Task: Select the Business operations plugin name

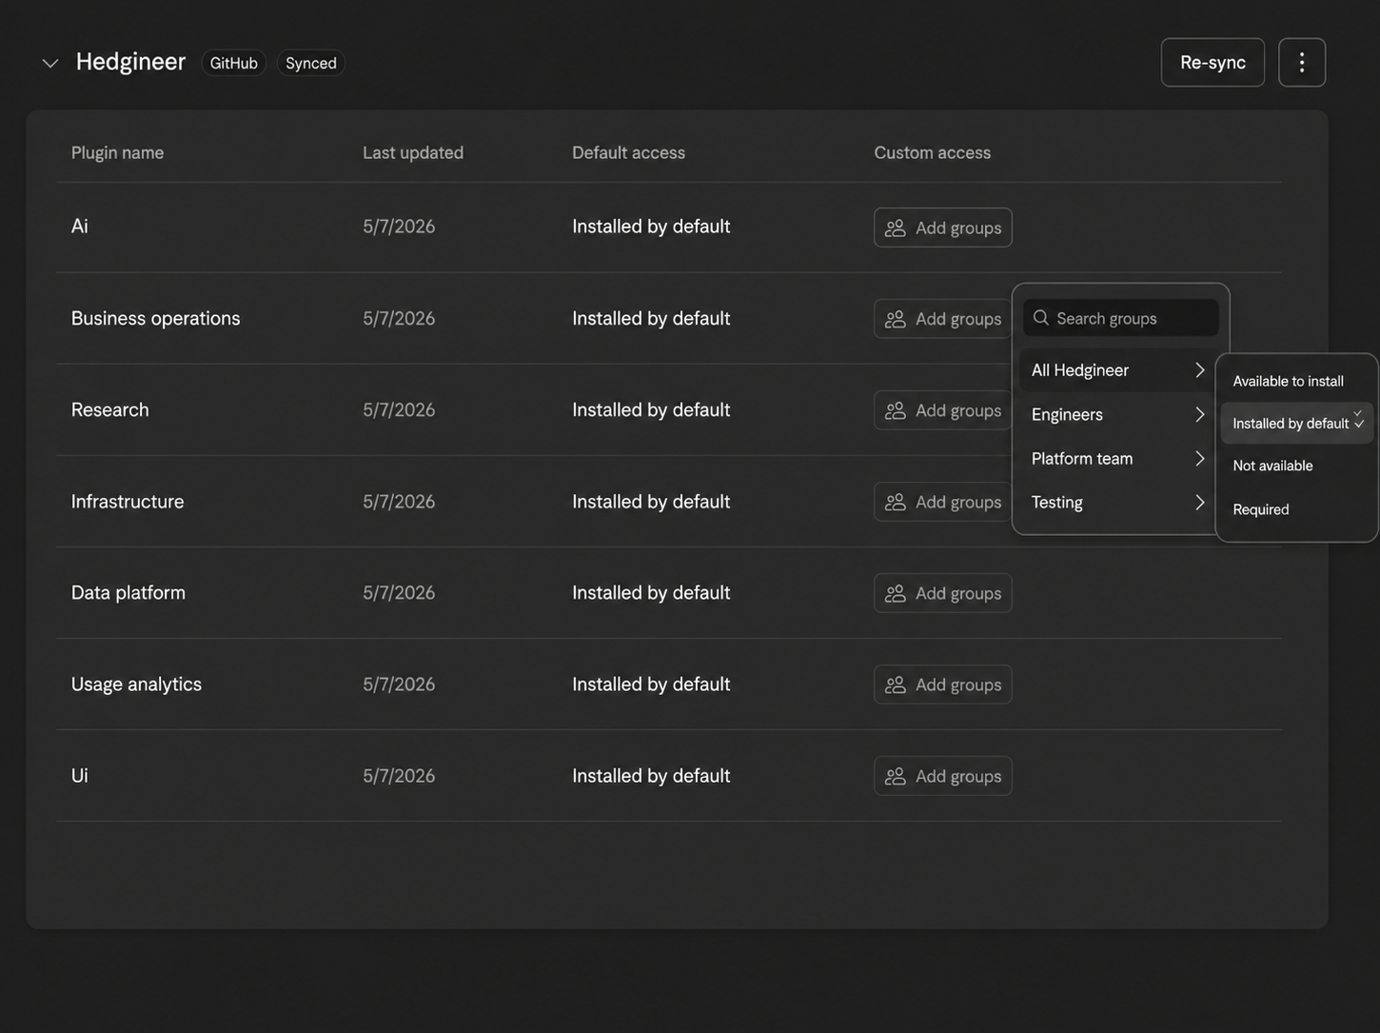Action: click(x=156, y=318)
